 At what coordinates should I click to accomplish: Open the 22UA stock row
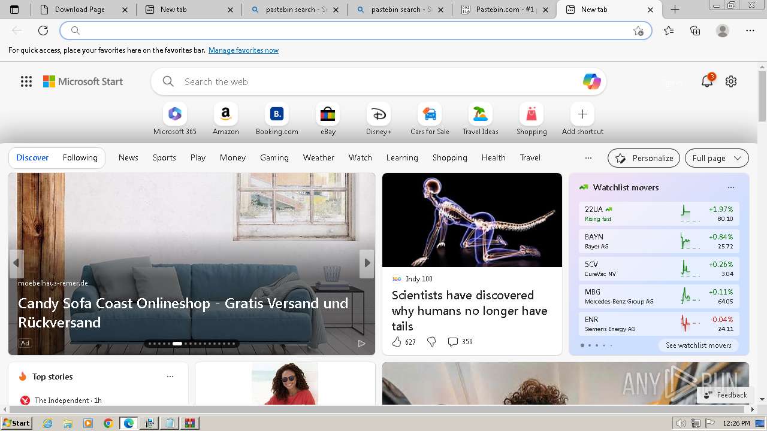point(659,214)
